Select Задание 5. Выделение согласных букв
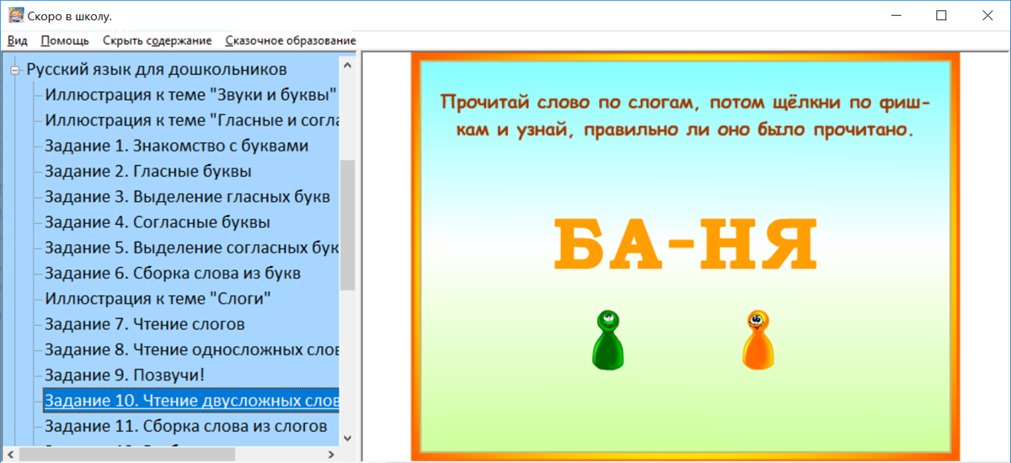The image size is (1011, 463). pyautogui.click(x=191, y=247)
